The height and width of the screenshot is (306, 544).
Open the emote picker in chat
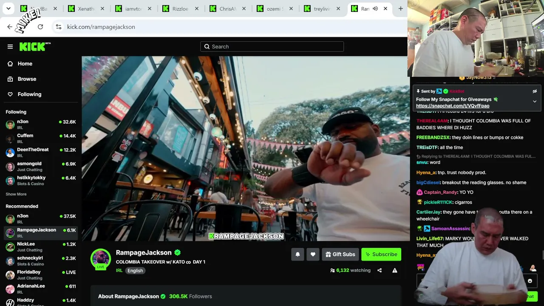pos(530,281)
